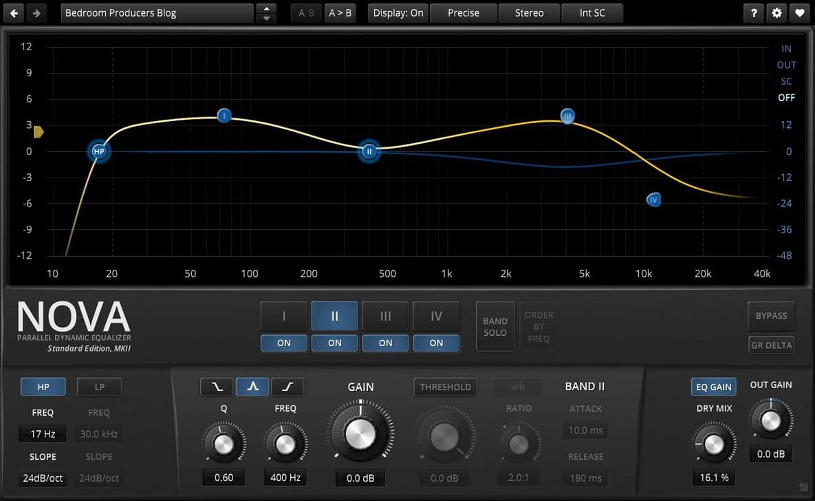Select the bell filter shape icon
Screen dimensions: 815x501
(x=252, y=387)
